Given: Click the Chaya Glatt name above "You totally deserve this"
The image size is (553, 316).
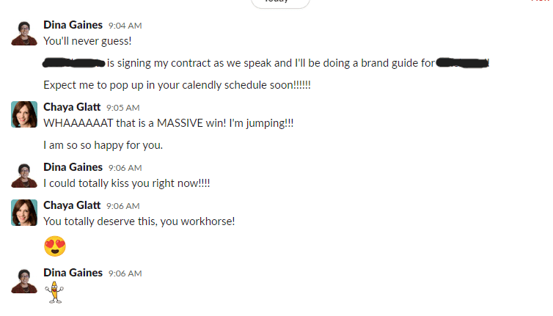Looking at the screenshot, I should click(72, 205).
